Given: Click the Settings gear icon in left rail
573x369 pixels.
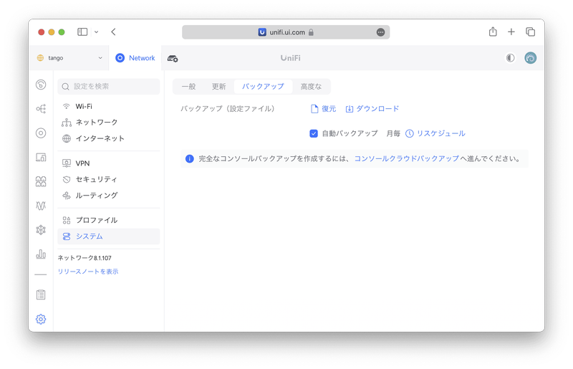Looking at the screenshot, I should coord(41,320).
